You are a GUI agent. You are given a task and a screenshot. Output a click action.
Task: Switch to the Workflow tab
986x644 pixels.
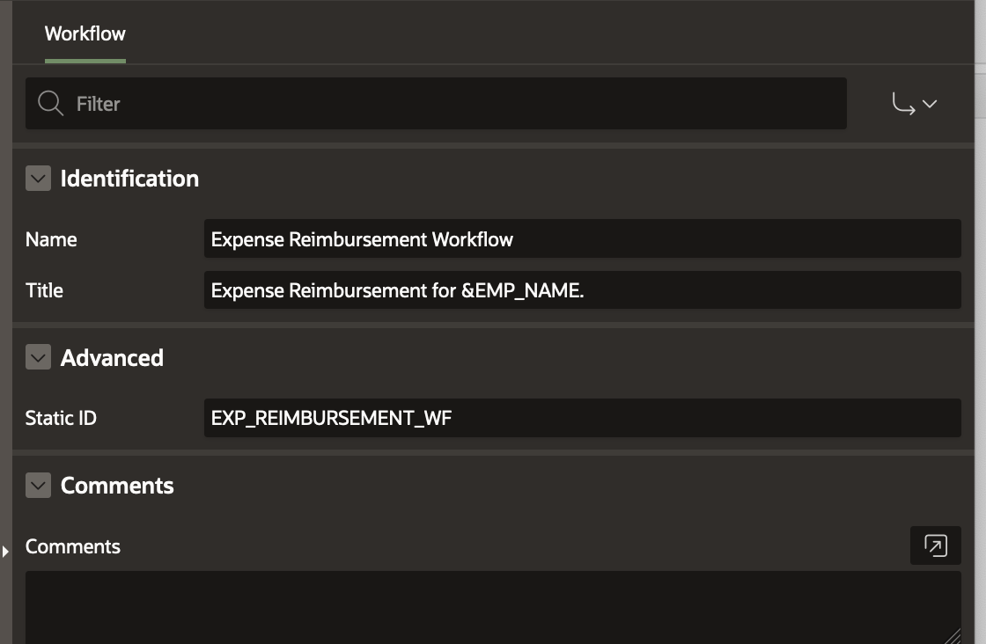[85, 34]
